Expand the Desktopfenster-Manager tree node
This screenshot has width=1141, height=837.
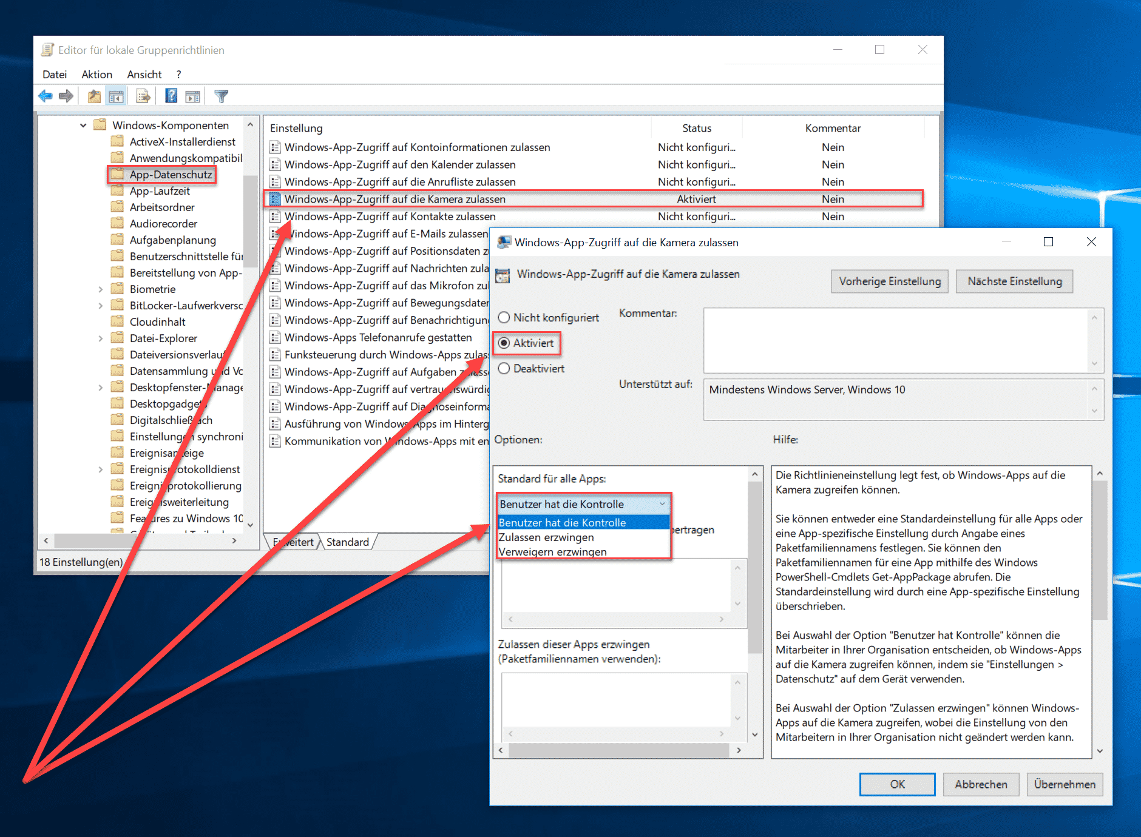(x=101, y=388)
